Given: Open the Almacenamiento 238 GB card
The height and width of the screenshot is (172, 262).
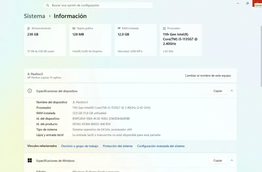Looking at the screenshot, I should (45, 40).
